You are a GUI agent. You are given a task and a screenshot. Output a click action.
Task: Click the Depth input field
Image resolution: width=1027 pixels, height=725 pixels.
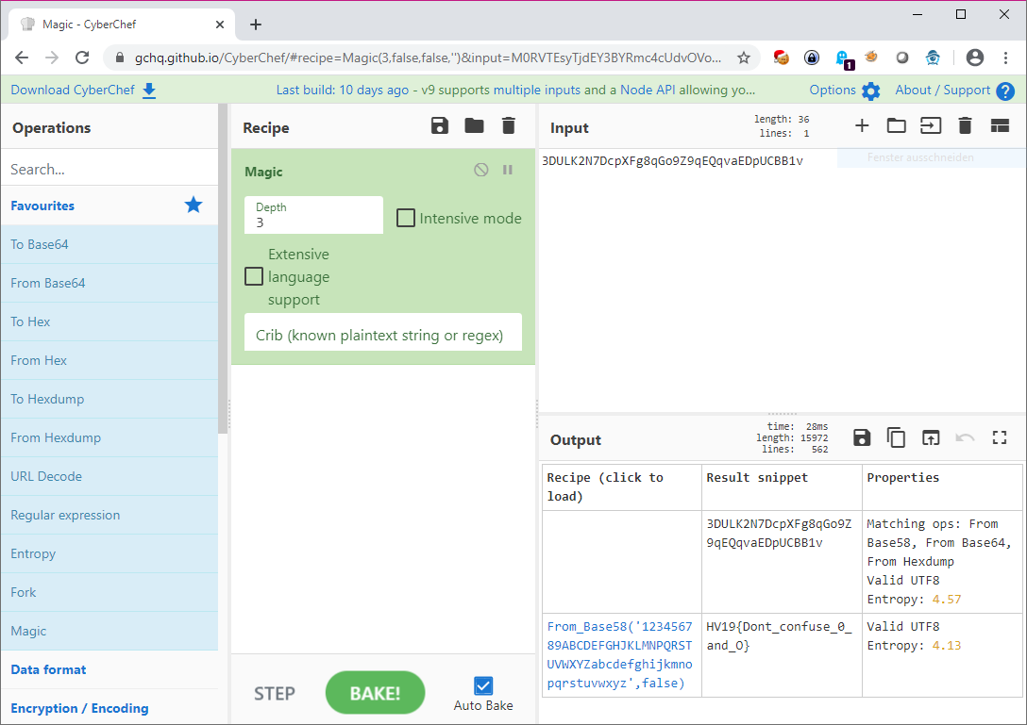[313, 215]
